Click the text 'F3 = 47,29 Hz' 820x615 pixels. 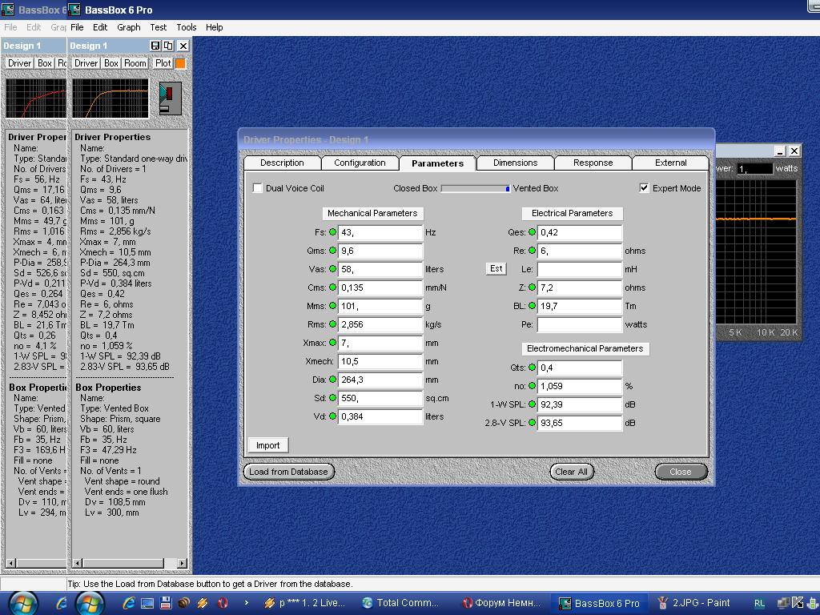[108, 450]
